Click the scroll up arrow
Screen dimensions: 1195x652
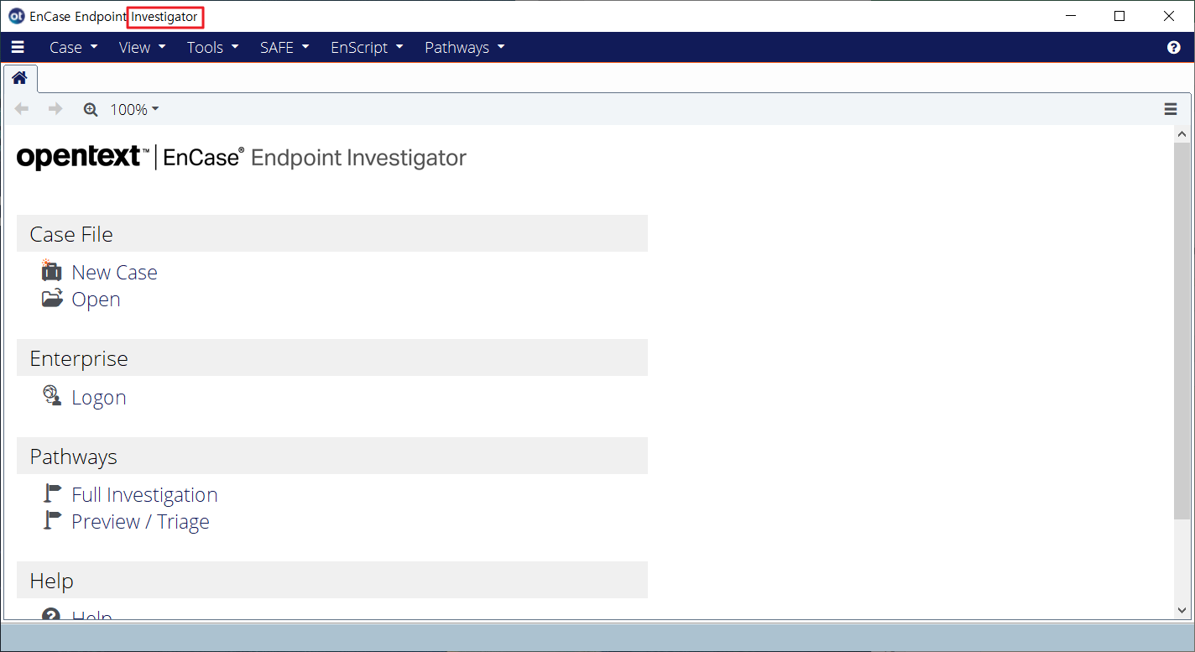pos(1182,134)
